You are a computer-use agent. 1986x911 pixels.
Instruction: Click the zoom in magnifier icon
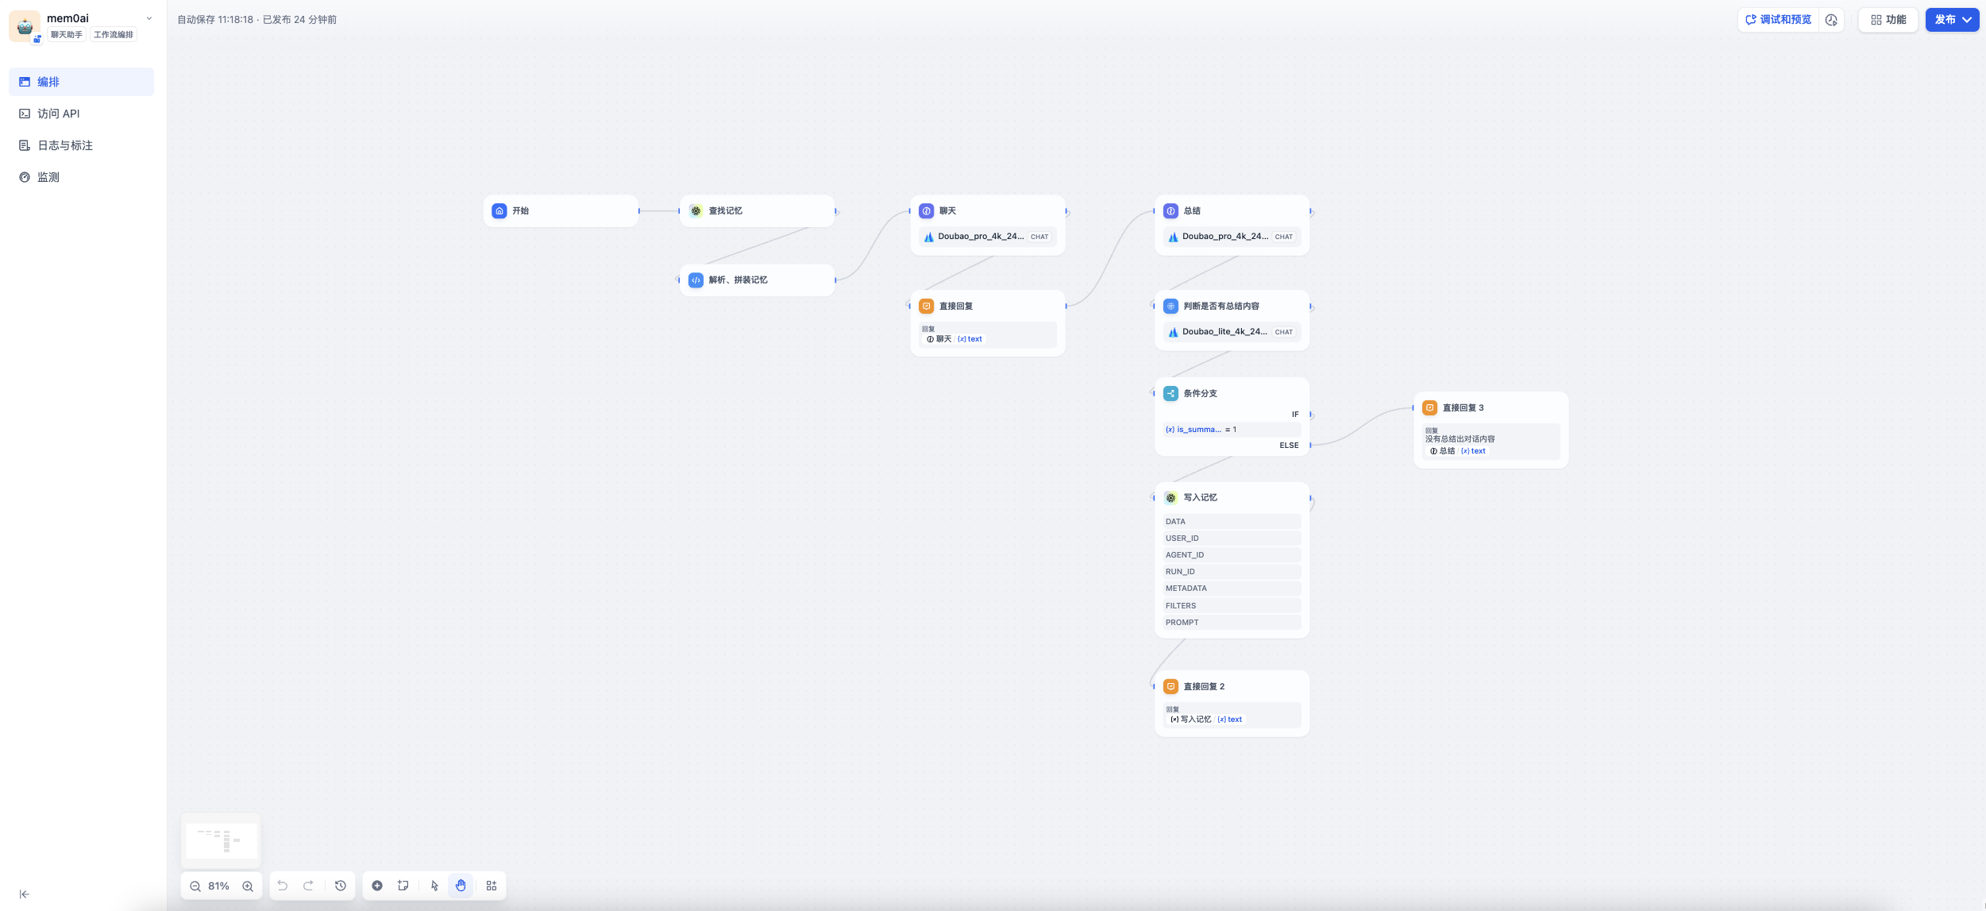pos(248,886)
